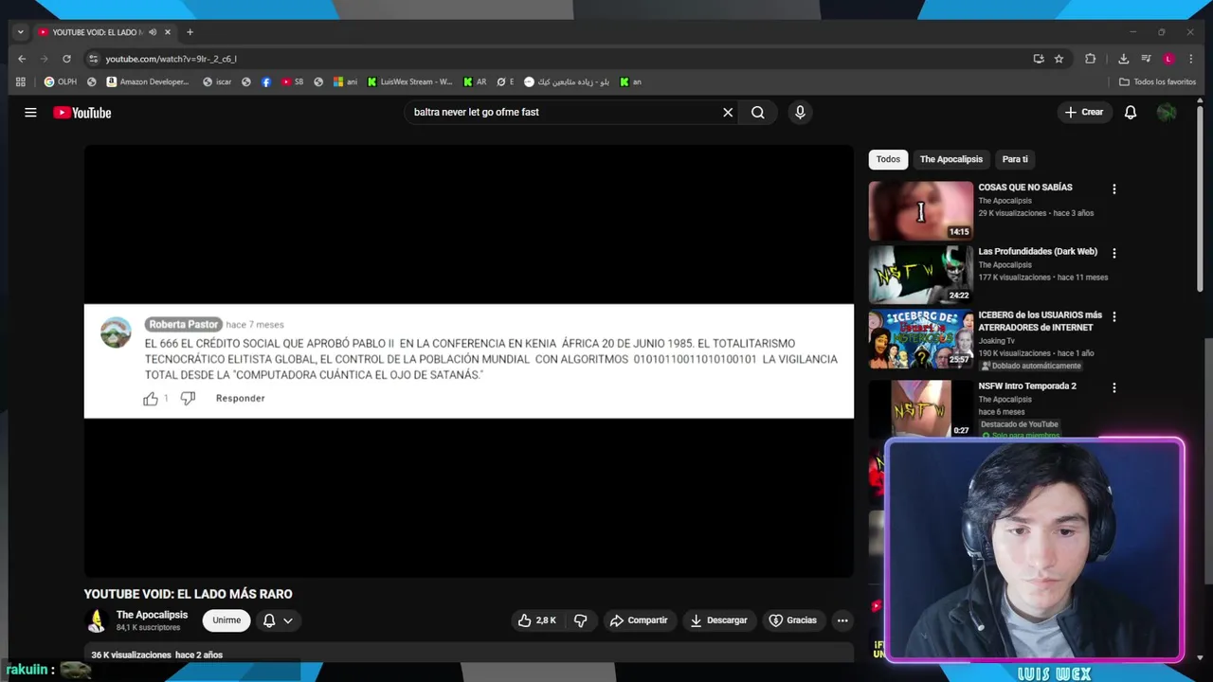Image resolution: width=1213 pixels, height=682 pixels.
Task: Open options for NSFW Intro Temporada 2
Action: click(x=1114, y=387)
